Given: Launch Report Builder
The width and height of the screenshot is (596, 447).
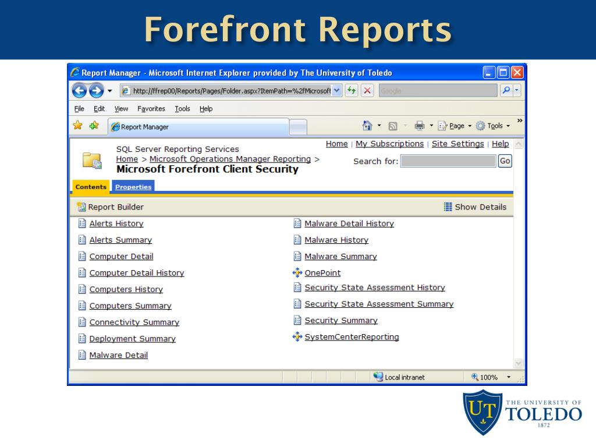Looking at the screenshot, I should [x=110, y=207].
